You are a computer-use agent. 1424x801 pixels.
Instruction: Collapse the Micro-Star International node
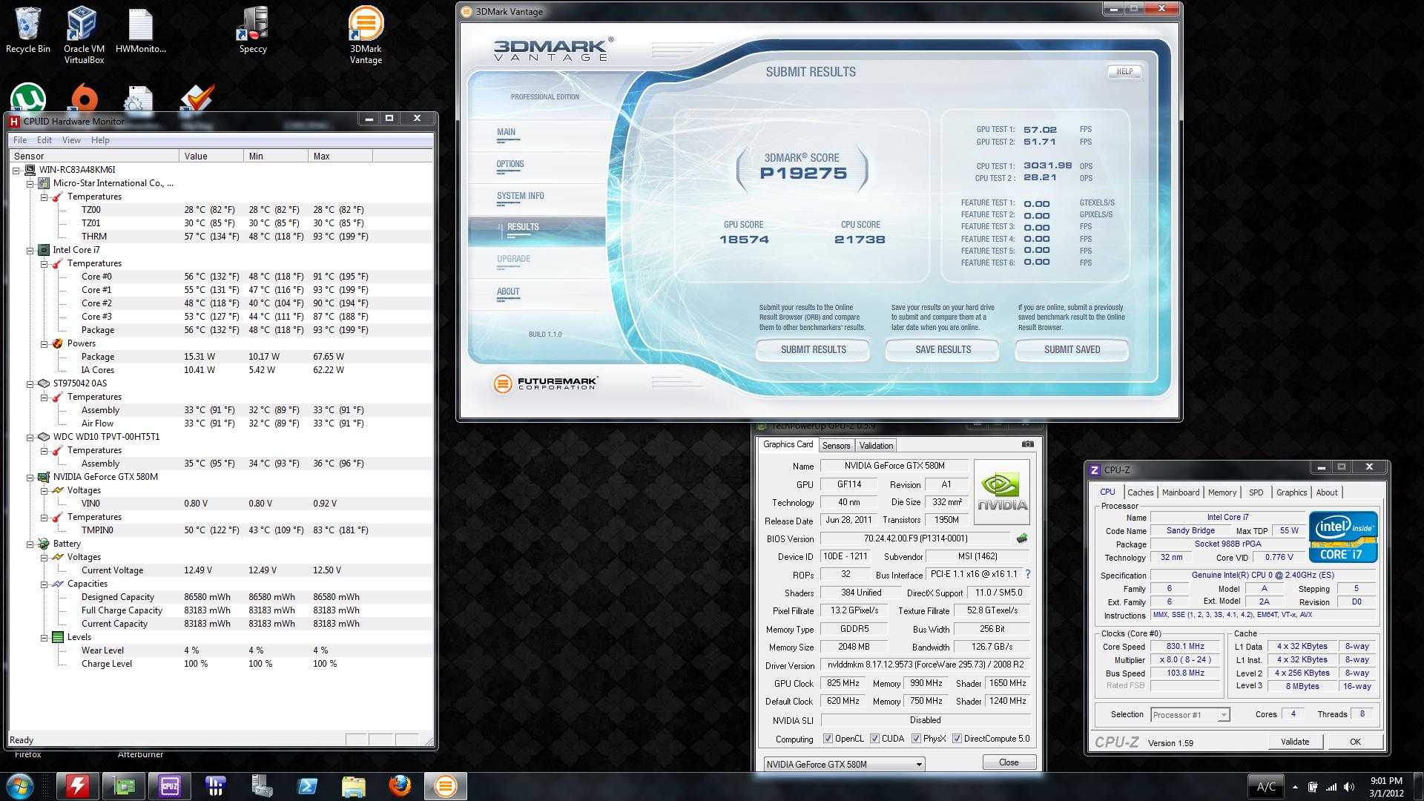(30, 183)
